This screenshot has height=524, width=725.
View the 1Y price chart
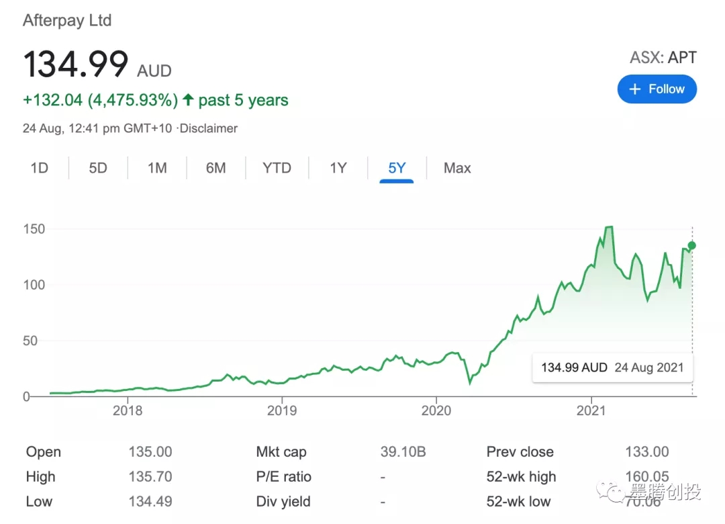coord(338,168)
